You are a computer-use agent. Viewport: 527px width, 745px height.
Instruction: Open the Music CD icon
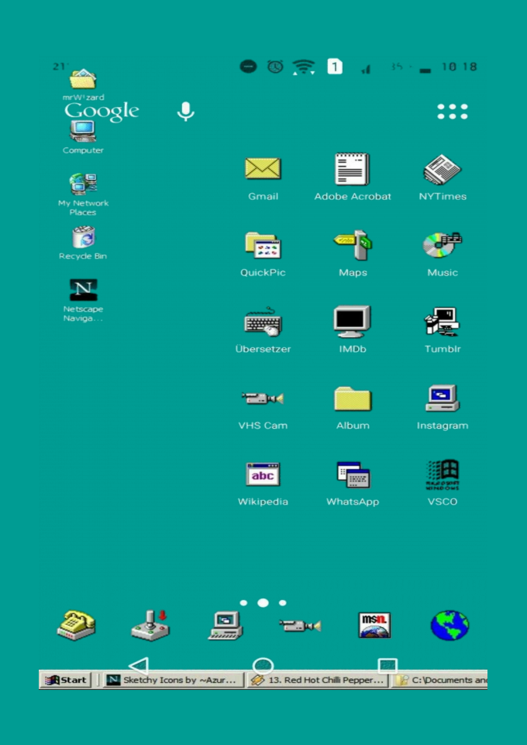pyautogui.click(x=443, y=245)
